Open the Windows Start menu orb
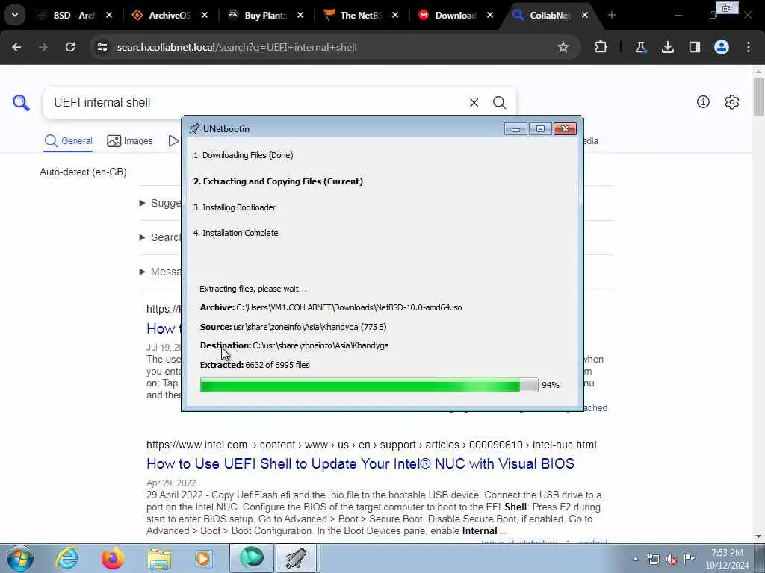 point(19,558)
